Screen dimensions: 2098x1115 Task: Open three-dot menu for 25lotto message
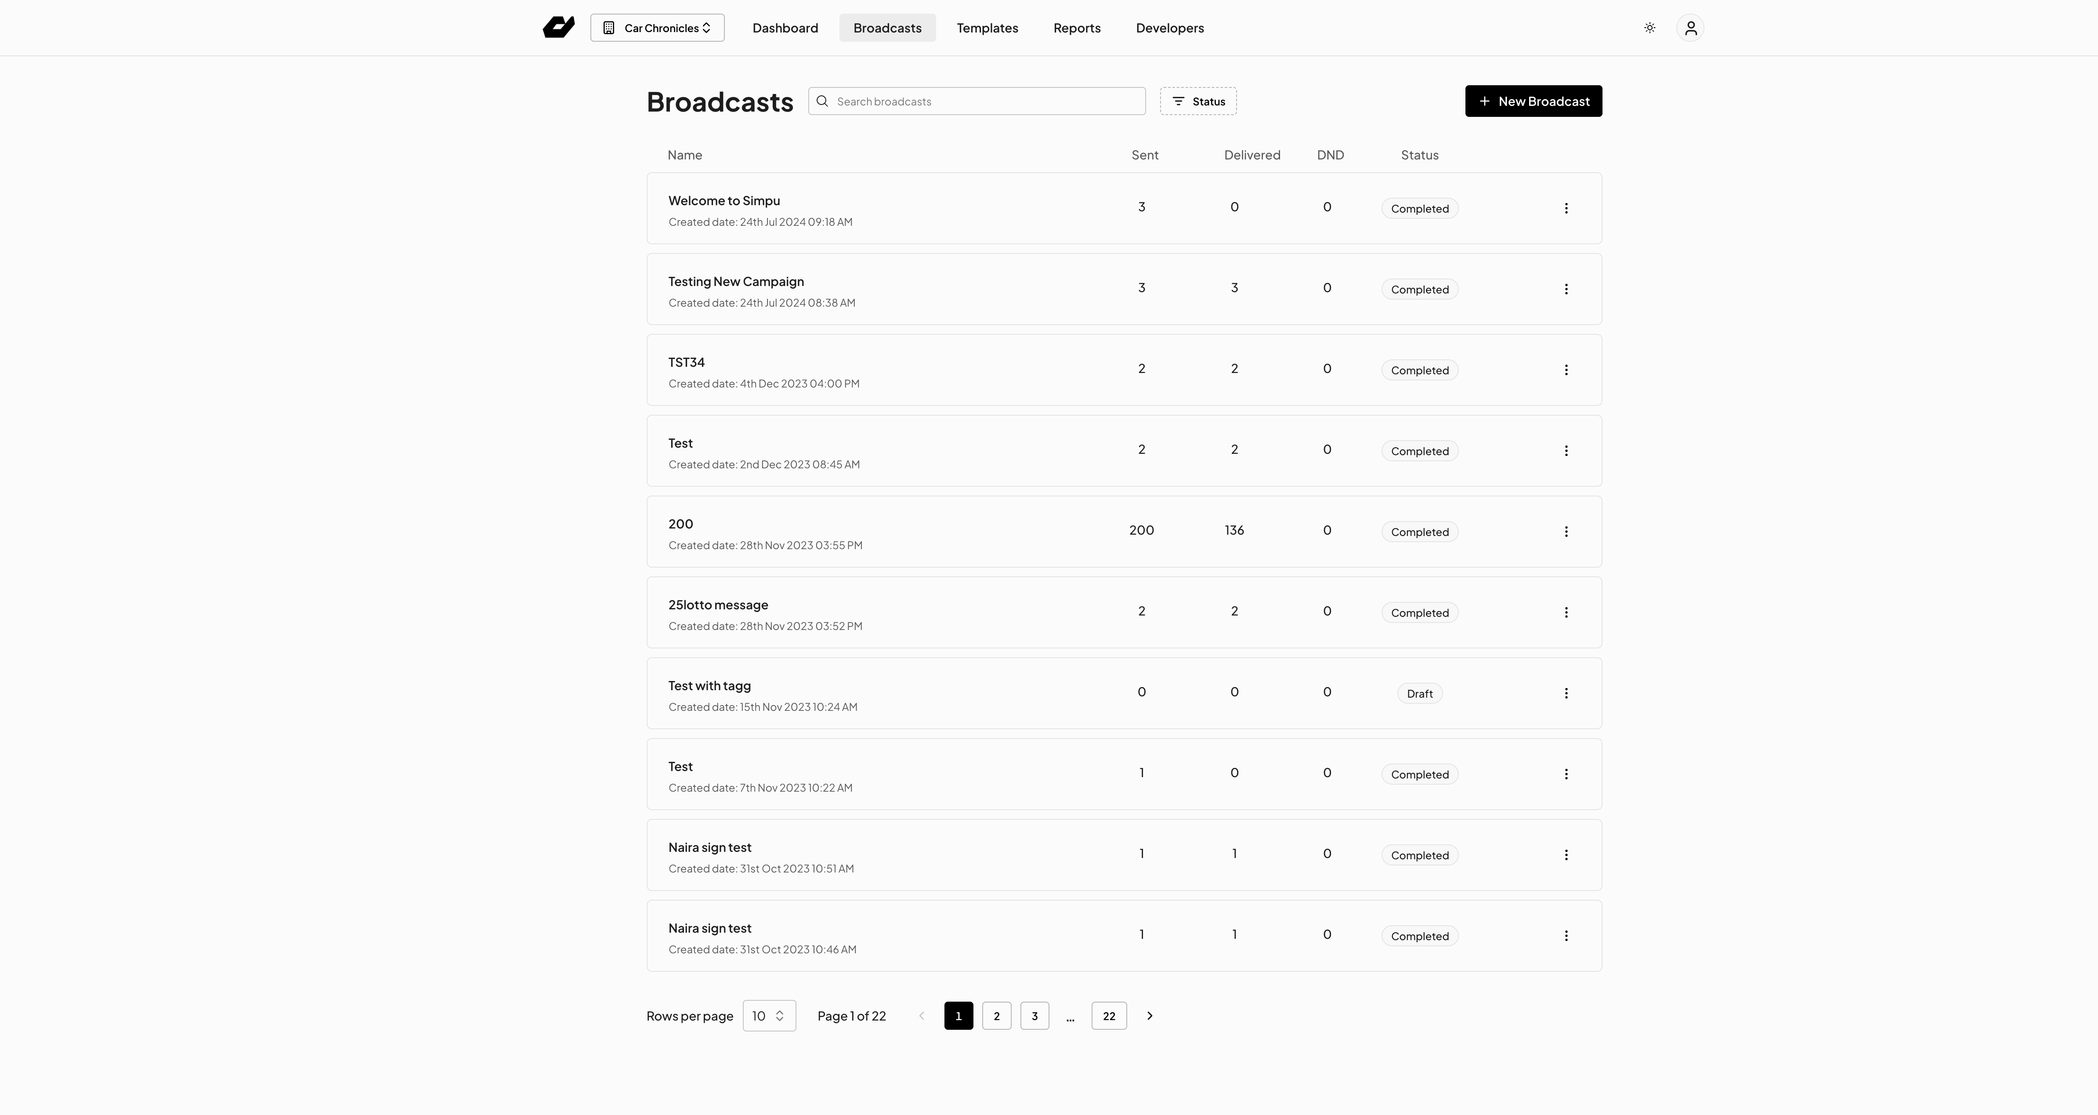tap(1565, 612)
